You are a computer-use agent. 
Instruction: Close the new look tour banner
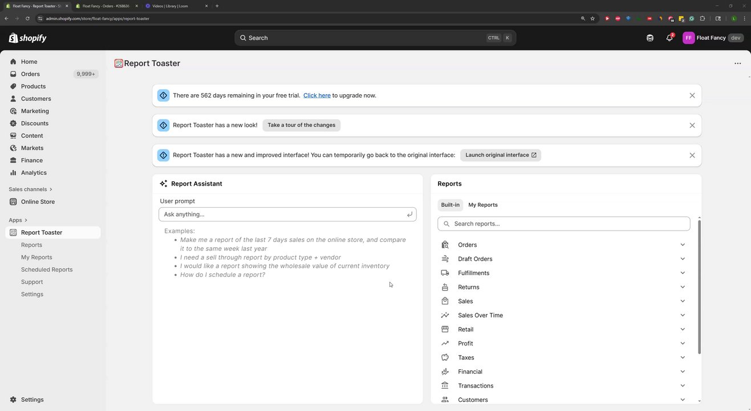point(692,126)
